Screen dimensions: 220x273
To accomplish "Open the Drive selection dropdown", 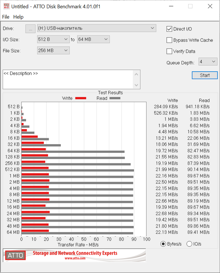I will 97,28.
